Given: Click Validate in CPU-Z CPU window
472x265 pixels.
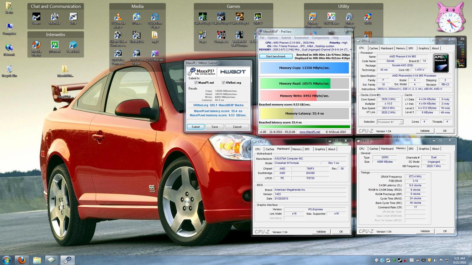Looking at the screenshot, I should tap(425, 131).
